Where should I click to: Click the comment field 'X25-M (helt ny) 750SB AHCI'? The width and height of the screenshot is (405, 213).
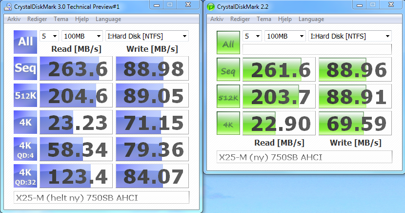(101, 197)
